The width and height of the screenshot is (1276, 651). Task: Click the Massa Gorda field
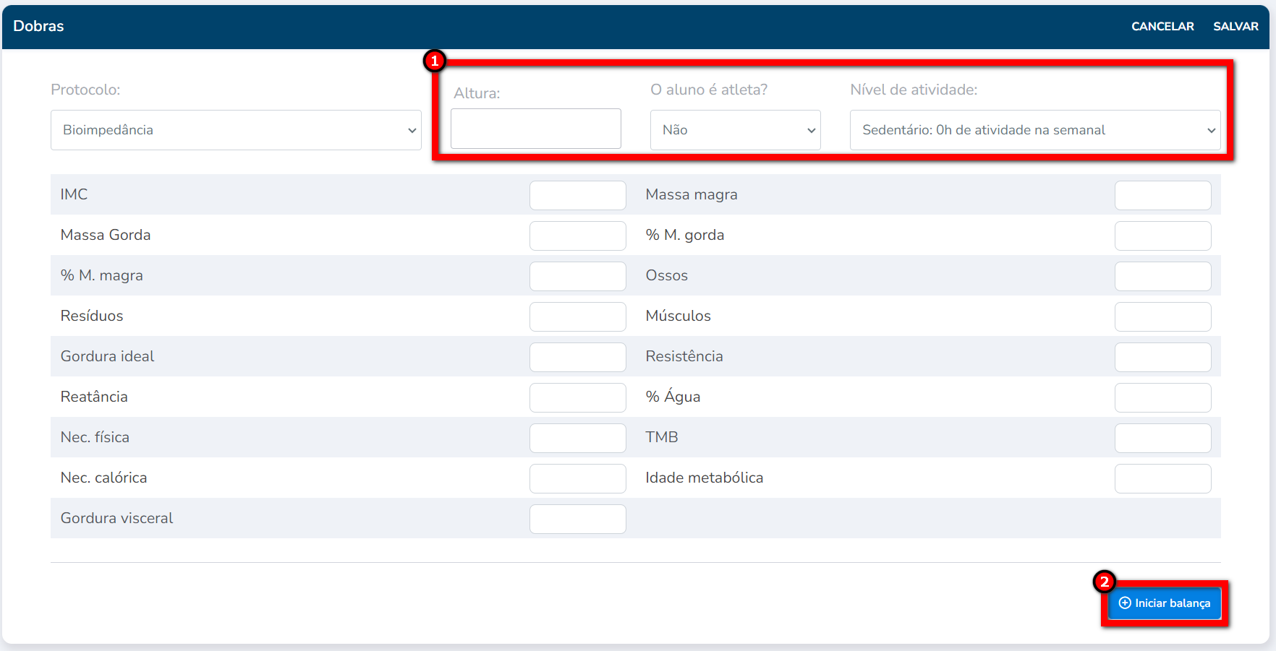(x=577, y=236)
